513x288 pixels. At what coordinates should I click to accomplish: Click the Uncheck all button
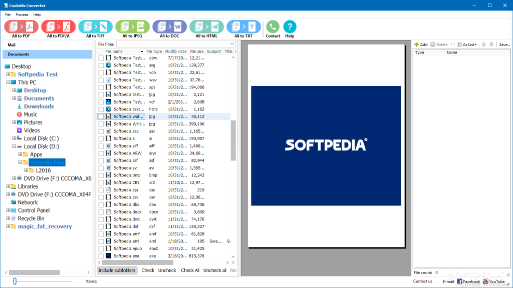tap(214, 270)
